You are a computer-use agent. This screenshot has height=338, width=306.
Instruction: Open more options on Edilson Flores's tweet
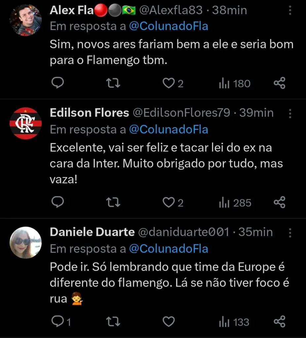290,113
